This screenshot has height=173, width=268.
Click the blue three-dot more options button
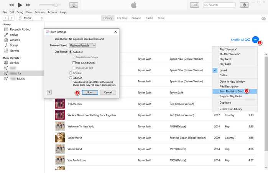(x=255, y=40)
